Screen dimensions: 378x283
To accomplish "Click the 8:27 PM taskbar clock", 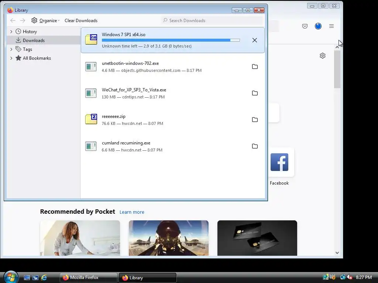I will click(364, 277).
